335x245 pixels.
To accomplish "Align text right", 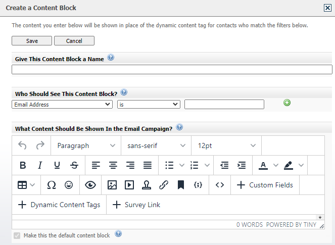I will pyautogui.click(x=130, y=165).
